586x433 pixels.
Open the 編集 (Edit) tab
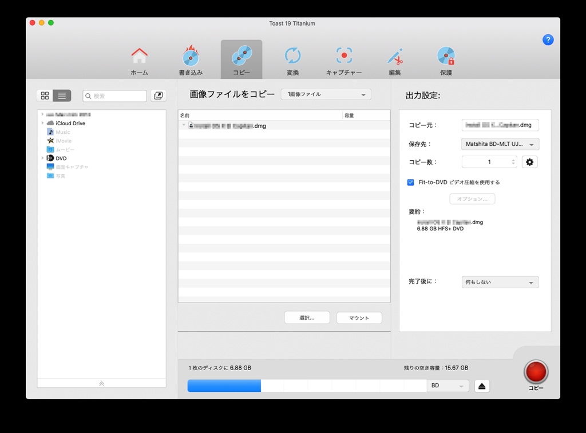pyautogui.click(x=395, y=60)
